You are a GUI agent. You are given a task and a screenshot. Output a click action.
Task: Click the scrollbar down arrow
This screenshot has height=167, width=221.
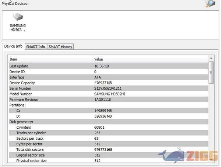pyautogui.click(x=211, y=159)
